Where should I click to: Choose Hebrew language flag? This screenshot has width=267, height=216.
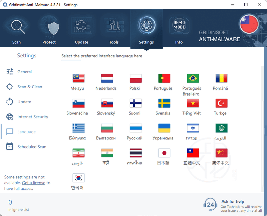pyautogui.click(x=193, y=128)
